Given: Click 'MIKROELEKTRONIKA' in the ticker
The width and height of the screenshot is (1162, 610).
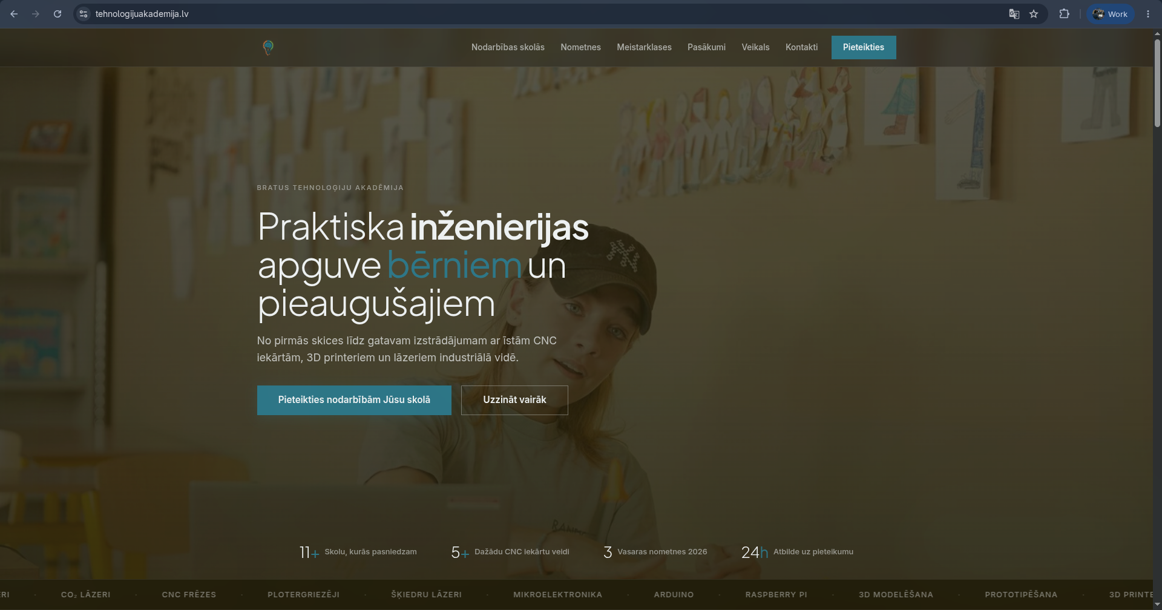Looking at the screenshot, I should pyautogui.click(x=557, y=595).
